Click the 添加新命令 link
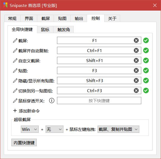 tap(29, 111)
